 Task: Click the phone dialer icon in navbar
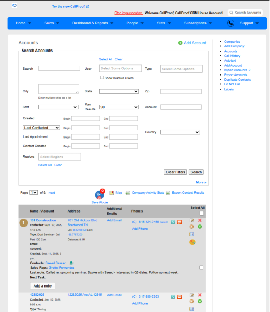pyautogui.click(x=230, y=23)
